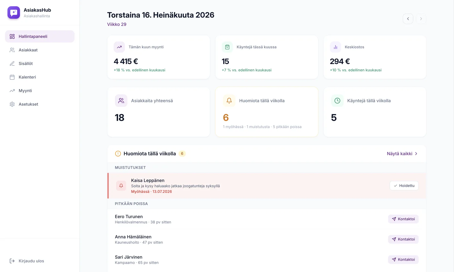Click trend icon on Tämän kuun myynti card

click(119, 47)
